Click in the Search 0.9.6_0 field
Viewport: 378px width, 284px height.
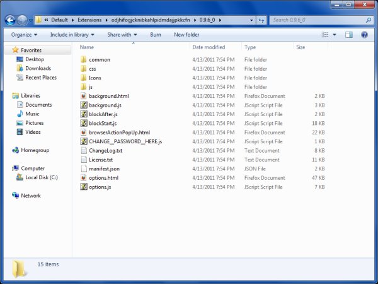(x=321, y=20)
